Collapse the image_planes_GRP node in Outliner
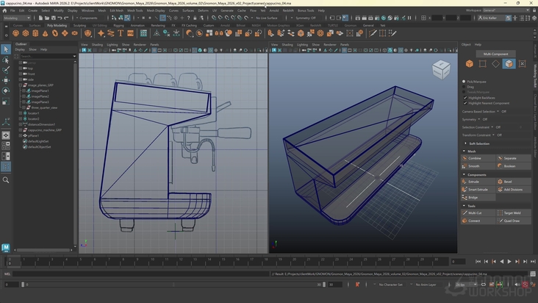 coord(21,85)
